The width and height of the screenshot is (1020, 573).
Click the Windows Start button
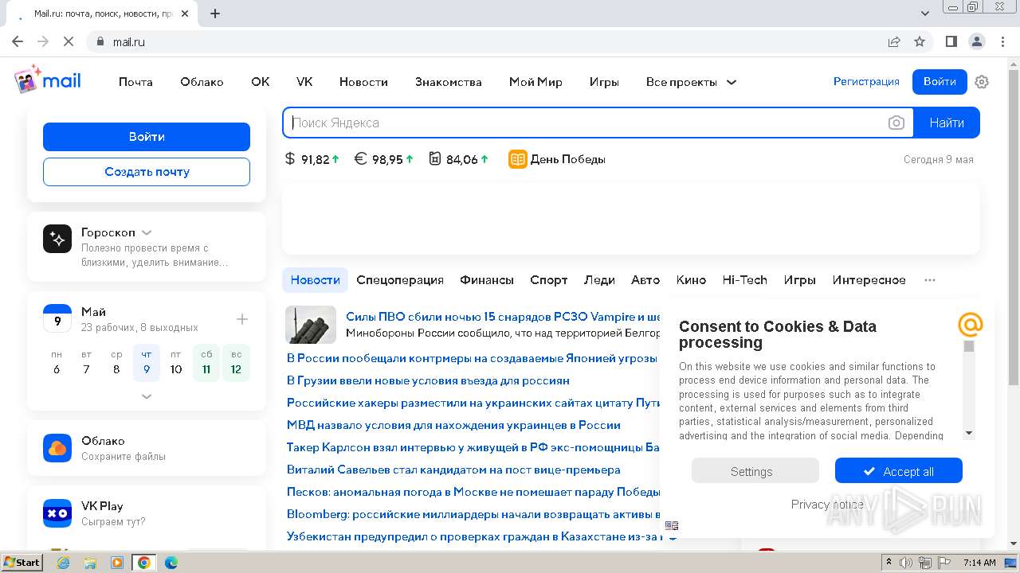22,562
